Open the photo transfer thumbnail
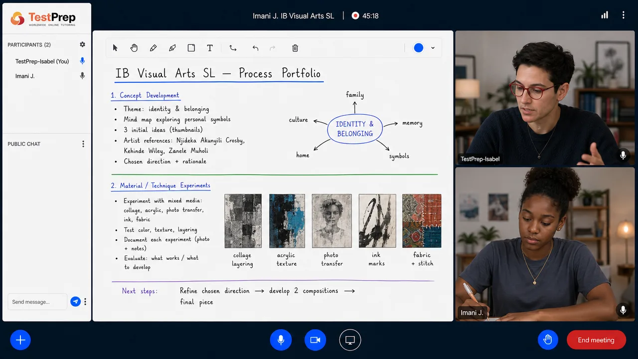The image size is (638, 359). [332, 221]
